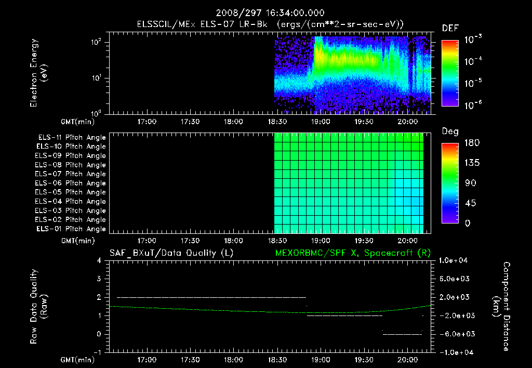Viewport: 532px width, 368px height.
Task: Select the ELS-11 Pitch Angle label
Action: [x=72, y=138]
